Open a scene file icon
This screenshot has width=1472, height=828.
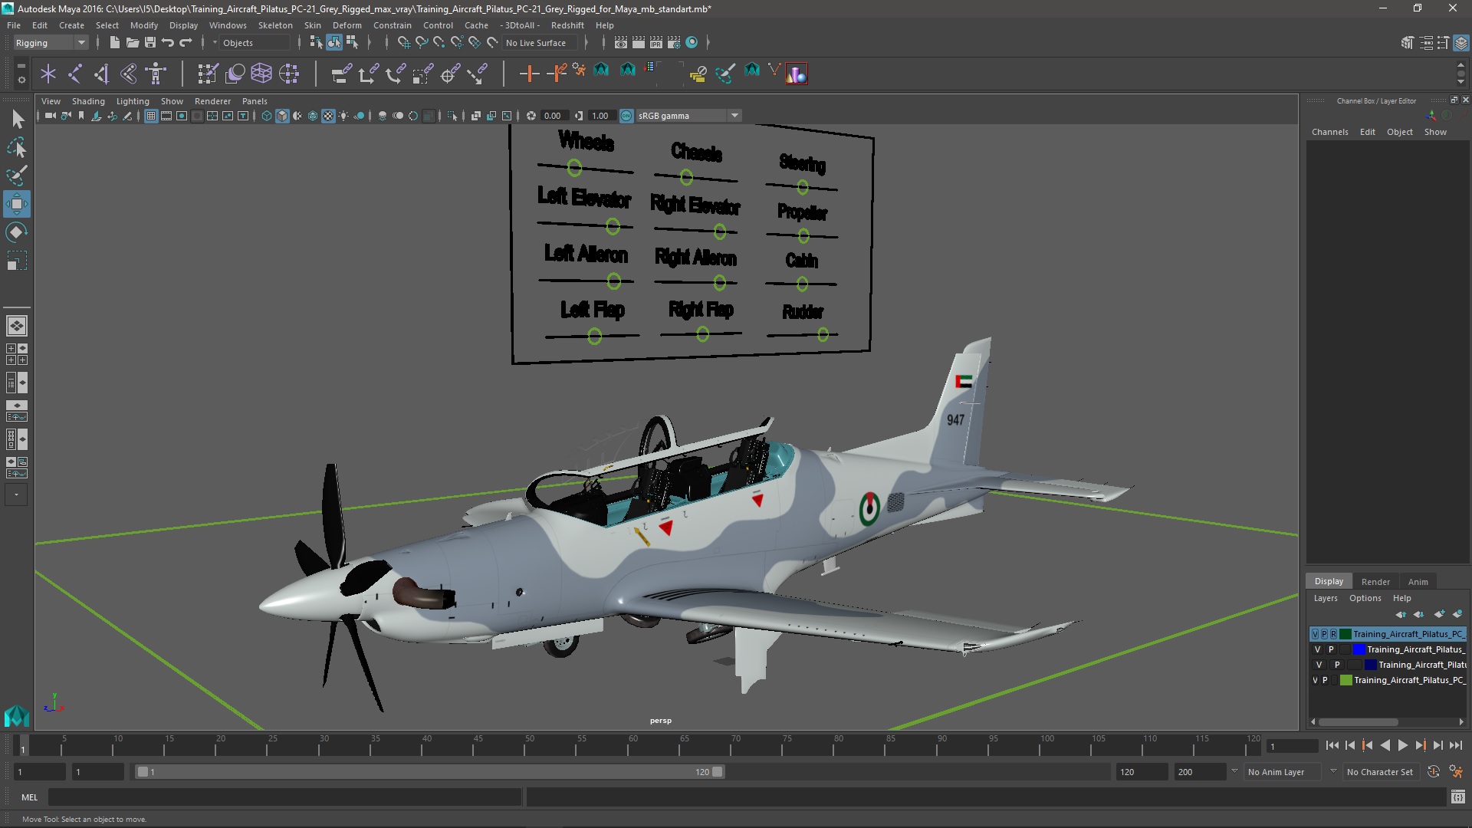[132, 43]
